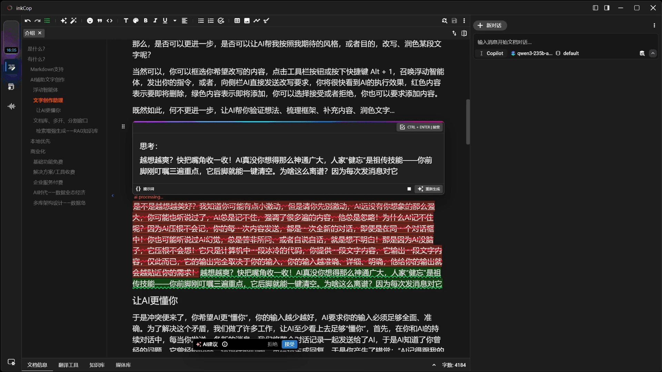Click the AI sparkle assistant toolbar icon

(63, 21)
